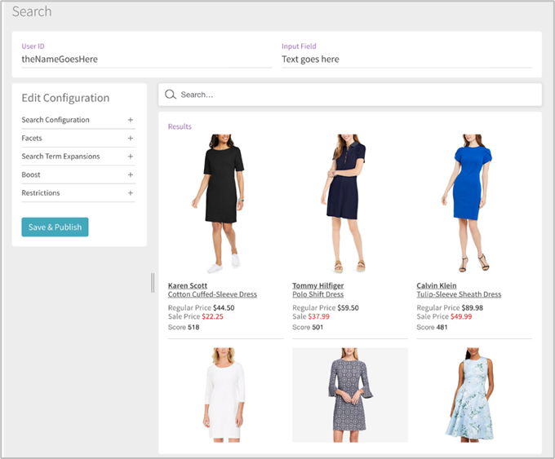Viewport: 555px width, 459px height.
Task: Focus the Input Field text box
Action: click(x=406, y=59)
